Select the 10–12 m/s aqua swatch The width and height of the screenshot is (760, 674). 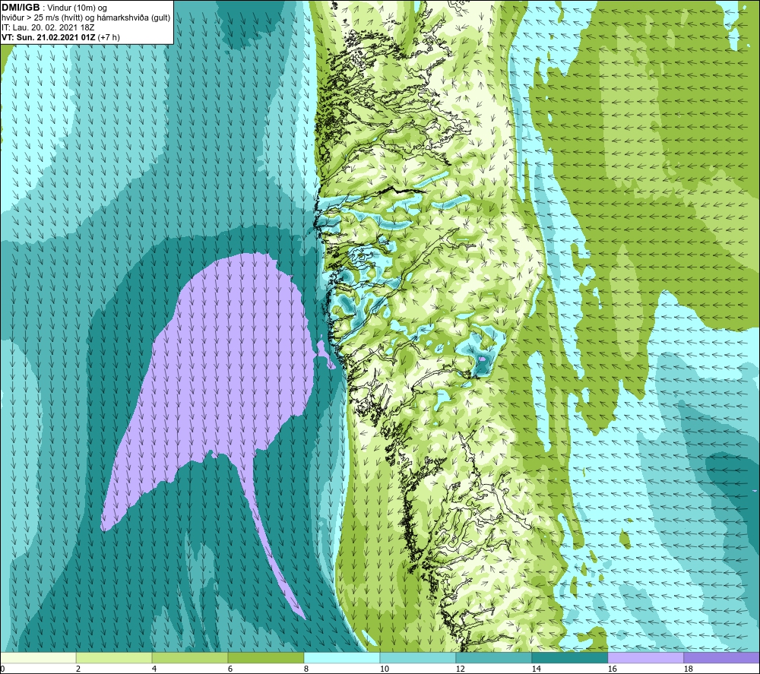coord(418,657)
